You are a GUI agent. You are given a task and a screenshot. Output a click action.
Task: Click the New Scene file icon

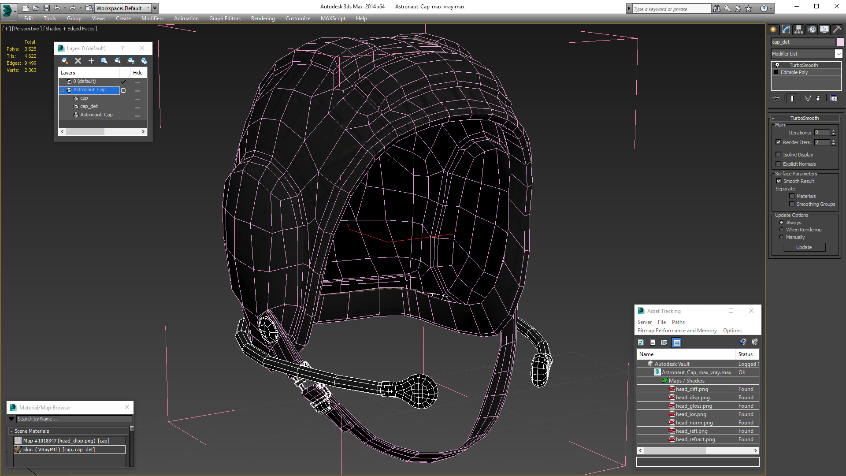(x=26, y=8)
